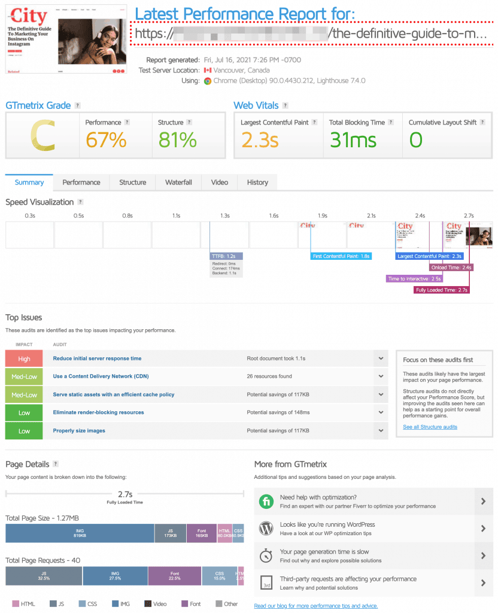498x613 pixels.
Task: Click the See all Structure audits link
Action: tap(430, 427)
